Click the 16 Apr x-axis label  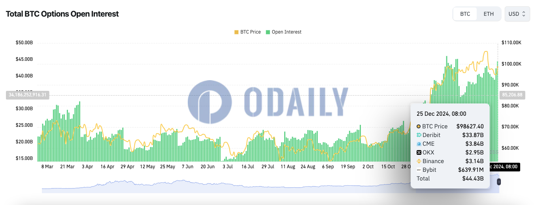tap(108, 167)
